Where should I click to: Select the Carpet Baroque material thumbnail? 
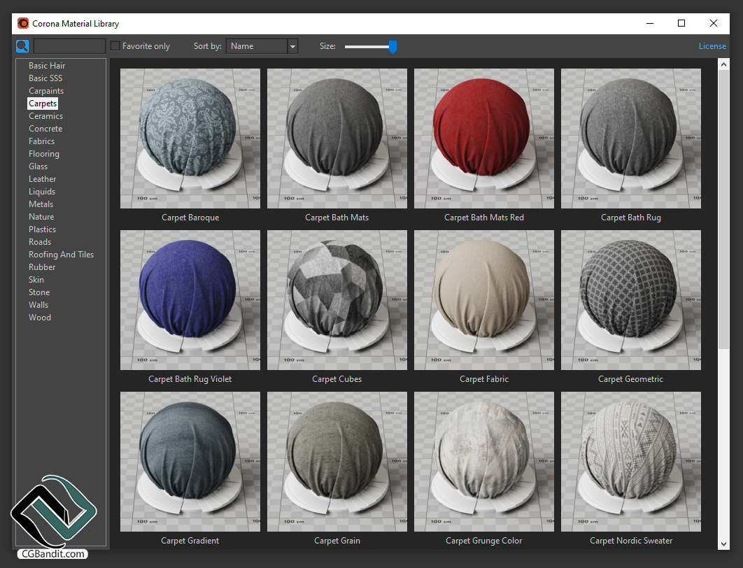coord(190,139)
